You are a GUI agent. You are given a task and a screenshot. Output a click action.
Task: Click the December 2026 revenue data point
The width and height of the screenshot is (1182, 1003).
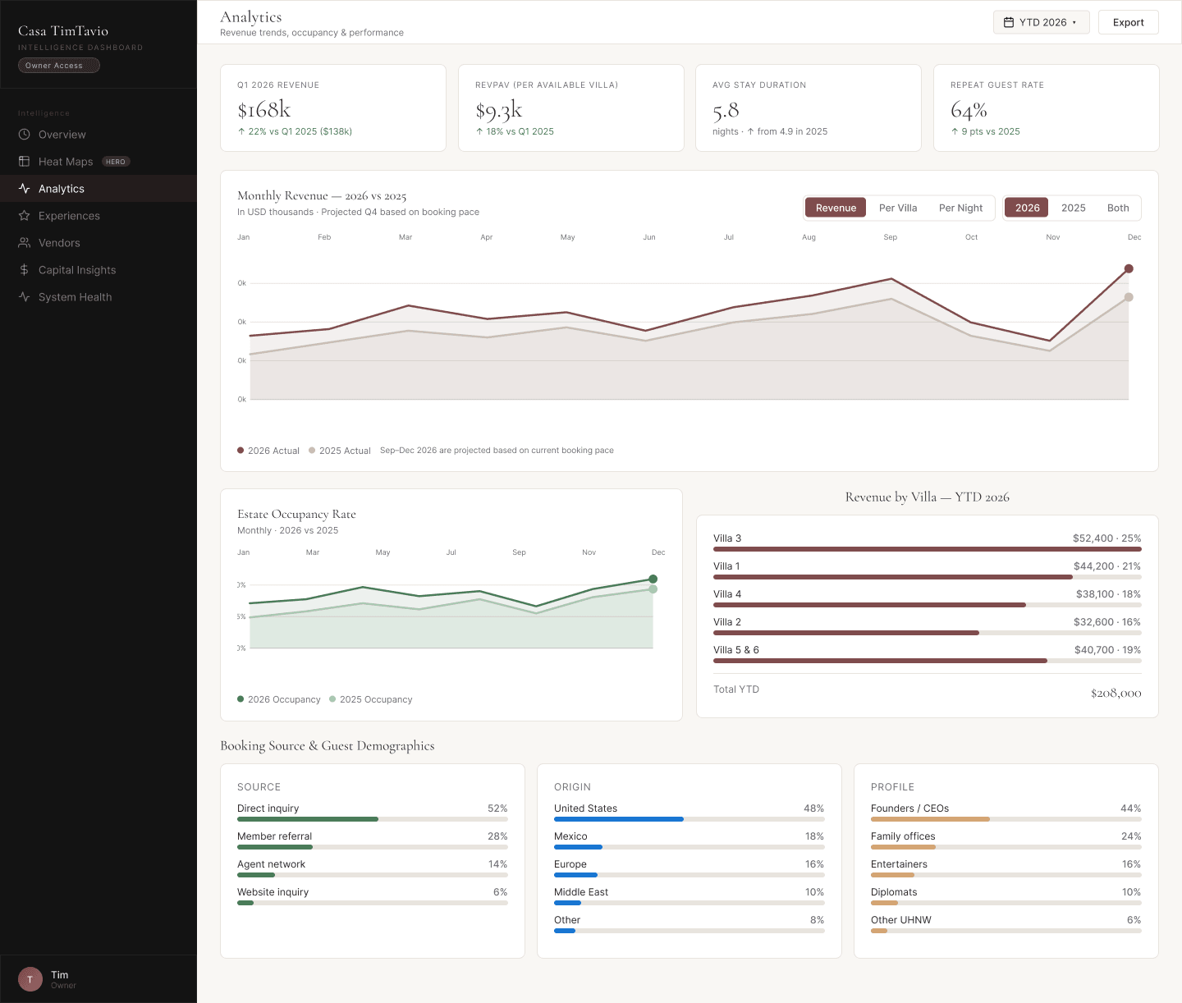click(x=1129, y=268)
